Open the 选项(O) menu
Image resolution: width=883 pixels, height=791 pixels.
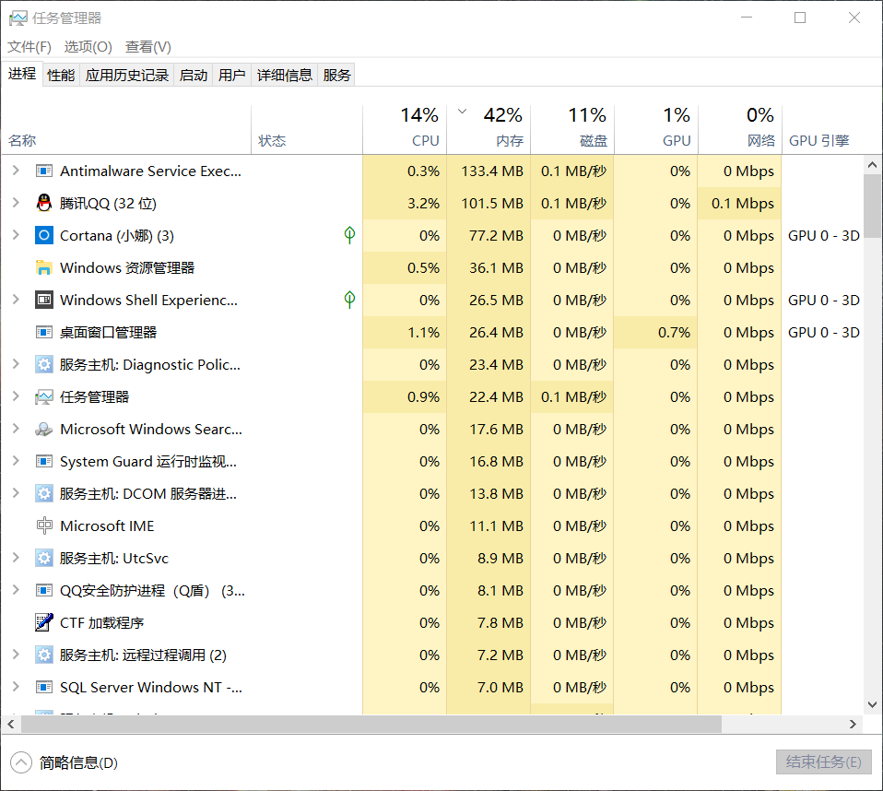pos(88,47)
